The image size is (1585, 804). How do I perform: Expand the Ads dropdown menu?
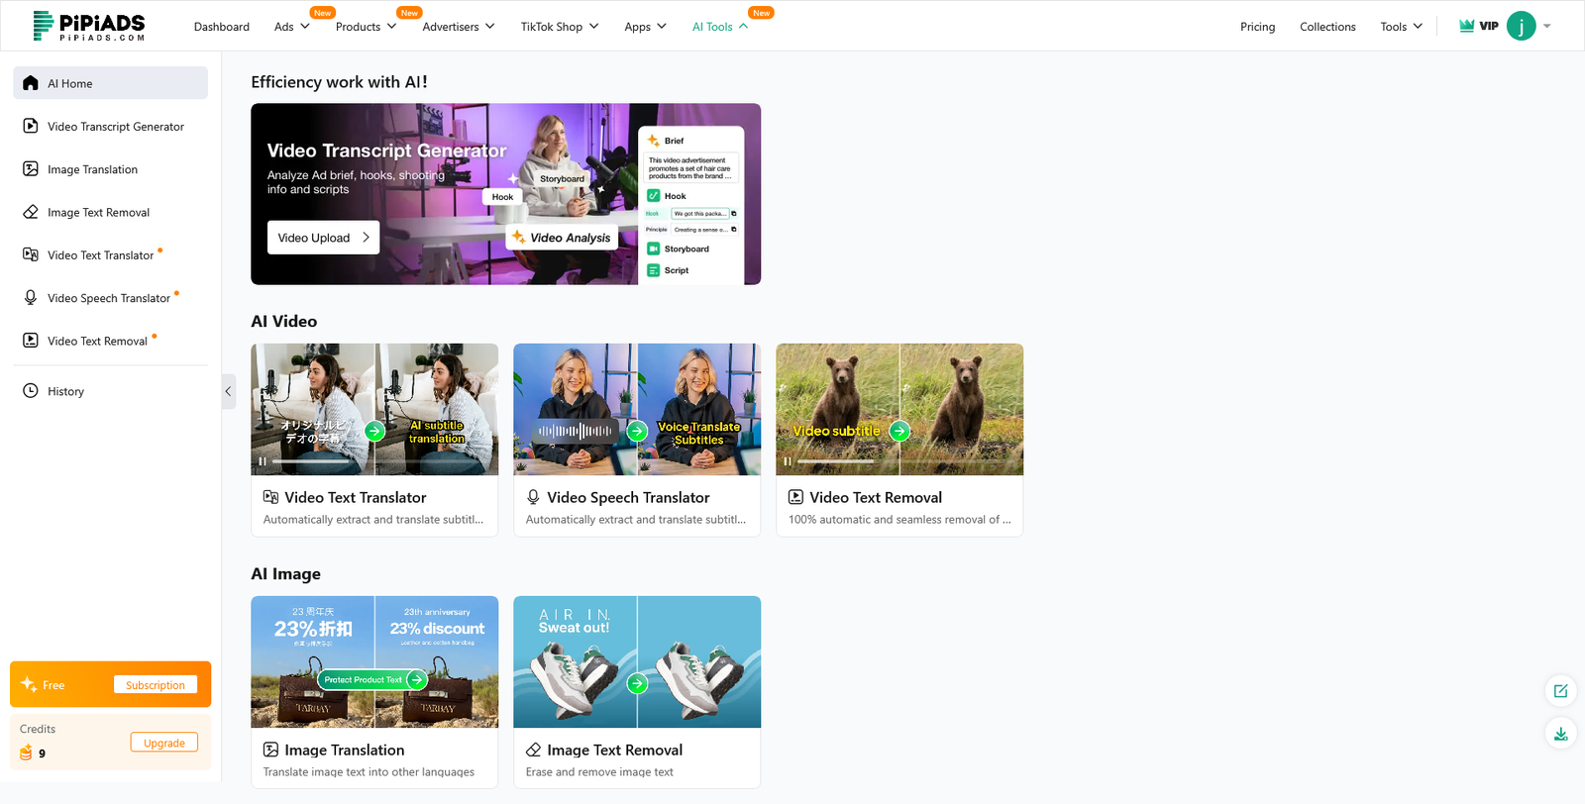(x=292, y=27)
